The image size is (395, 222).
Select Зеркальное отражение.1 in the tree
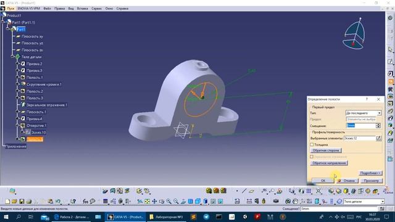47,105
